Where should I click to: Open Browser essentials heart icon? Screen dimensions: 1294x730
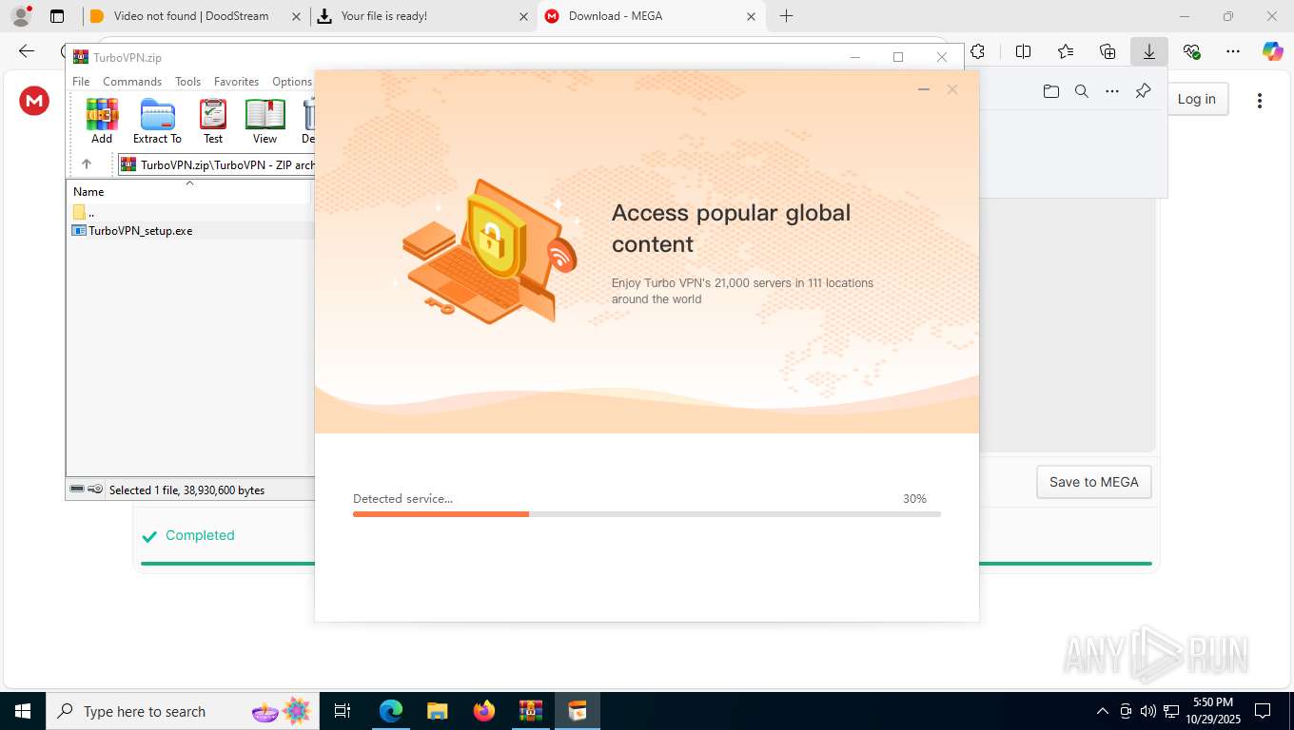pyautogui.click(x=1191, y=52)
